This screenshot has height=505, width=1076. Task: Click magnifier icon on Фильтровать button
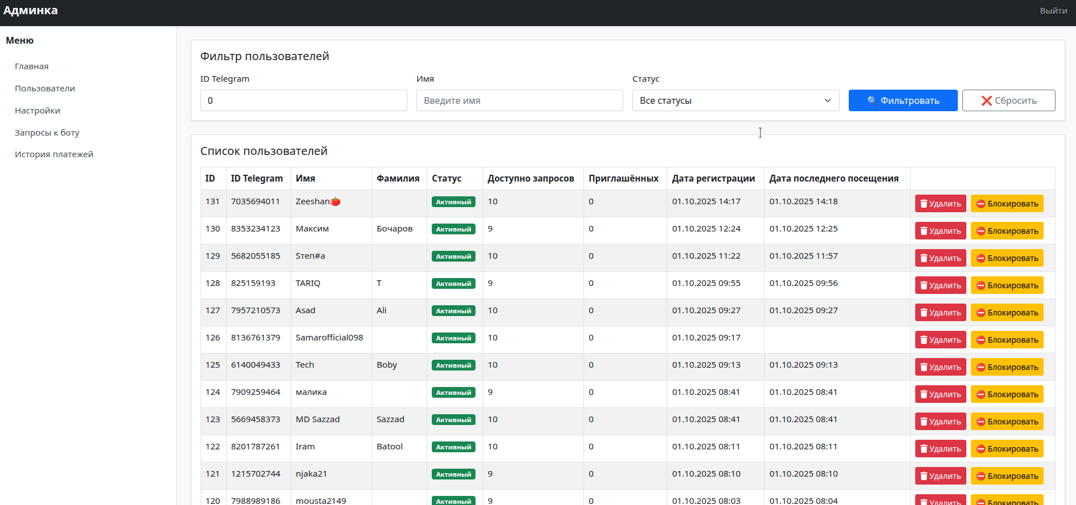click(872, 100)
